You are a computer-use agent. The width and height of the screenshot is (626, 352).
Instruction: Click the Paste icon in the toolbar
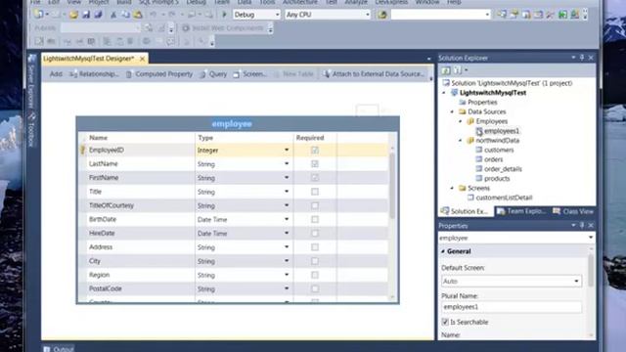tap(137, 15)
